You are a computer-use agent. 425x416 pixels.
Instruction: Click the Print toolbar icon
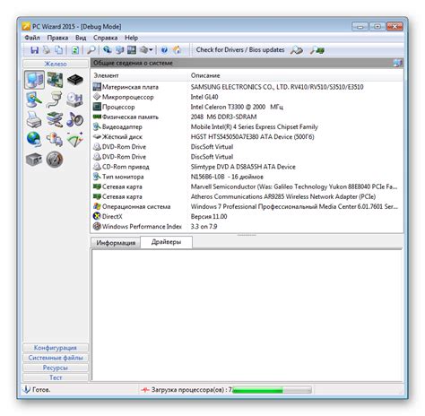[x=47, y=50]
